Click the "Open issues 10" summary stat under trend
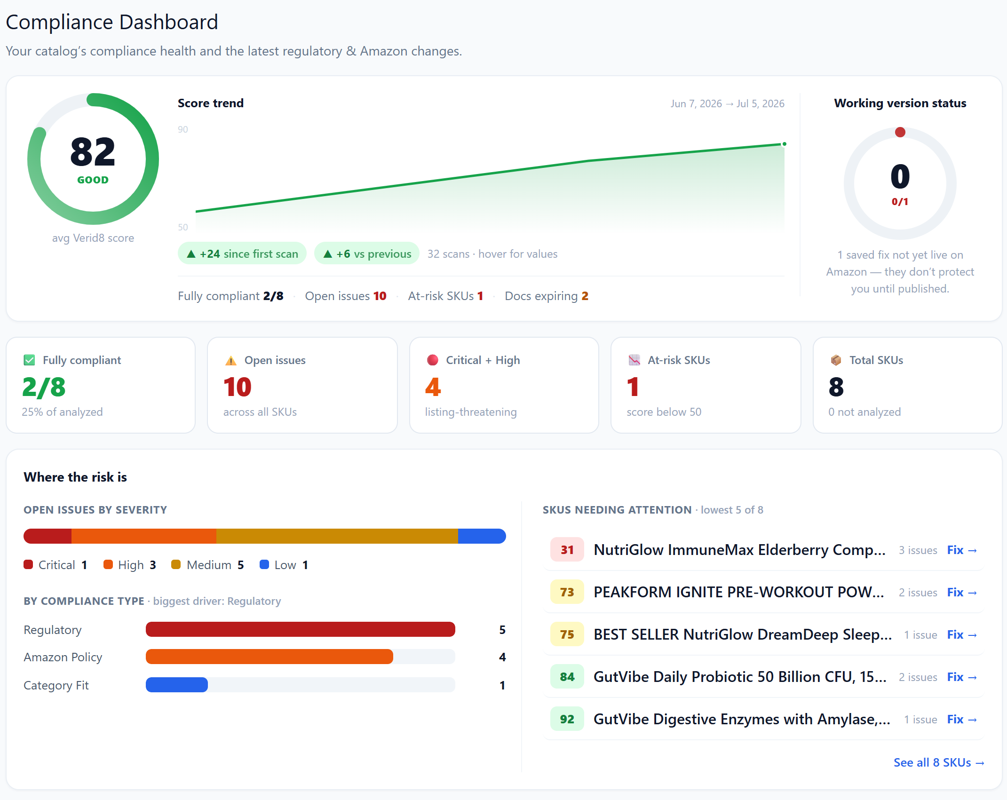Image resolution: width=1007 pixels, height=800 pixels. (x=346, y=296)
